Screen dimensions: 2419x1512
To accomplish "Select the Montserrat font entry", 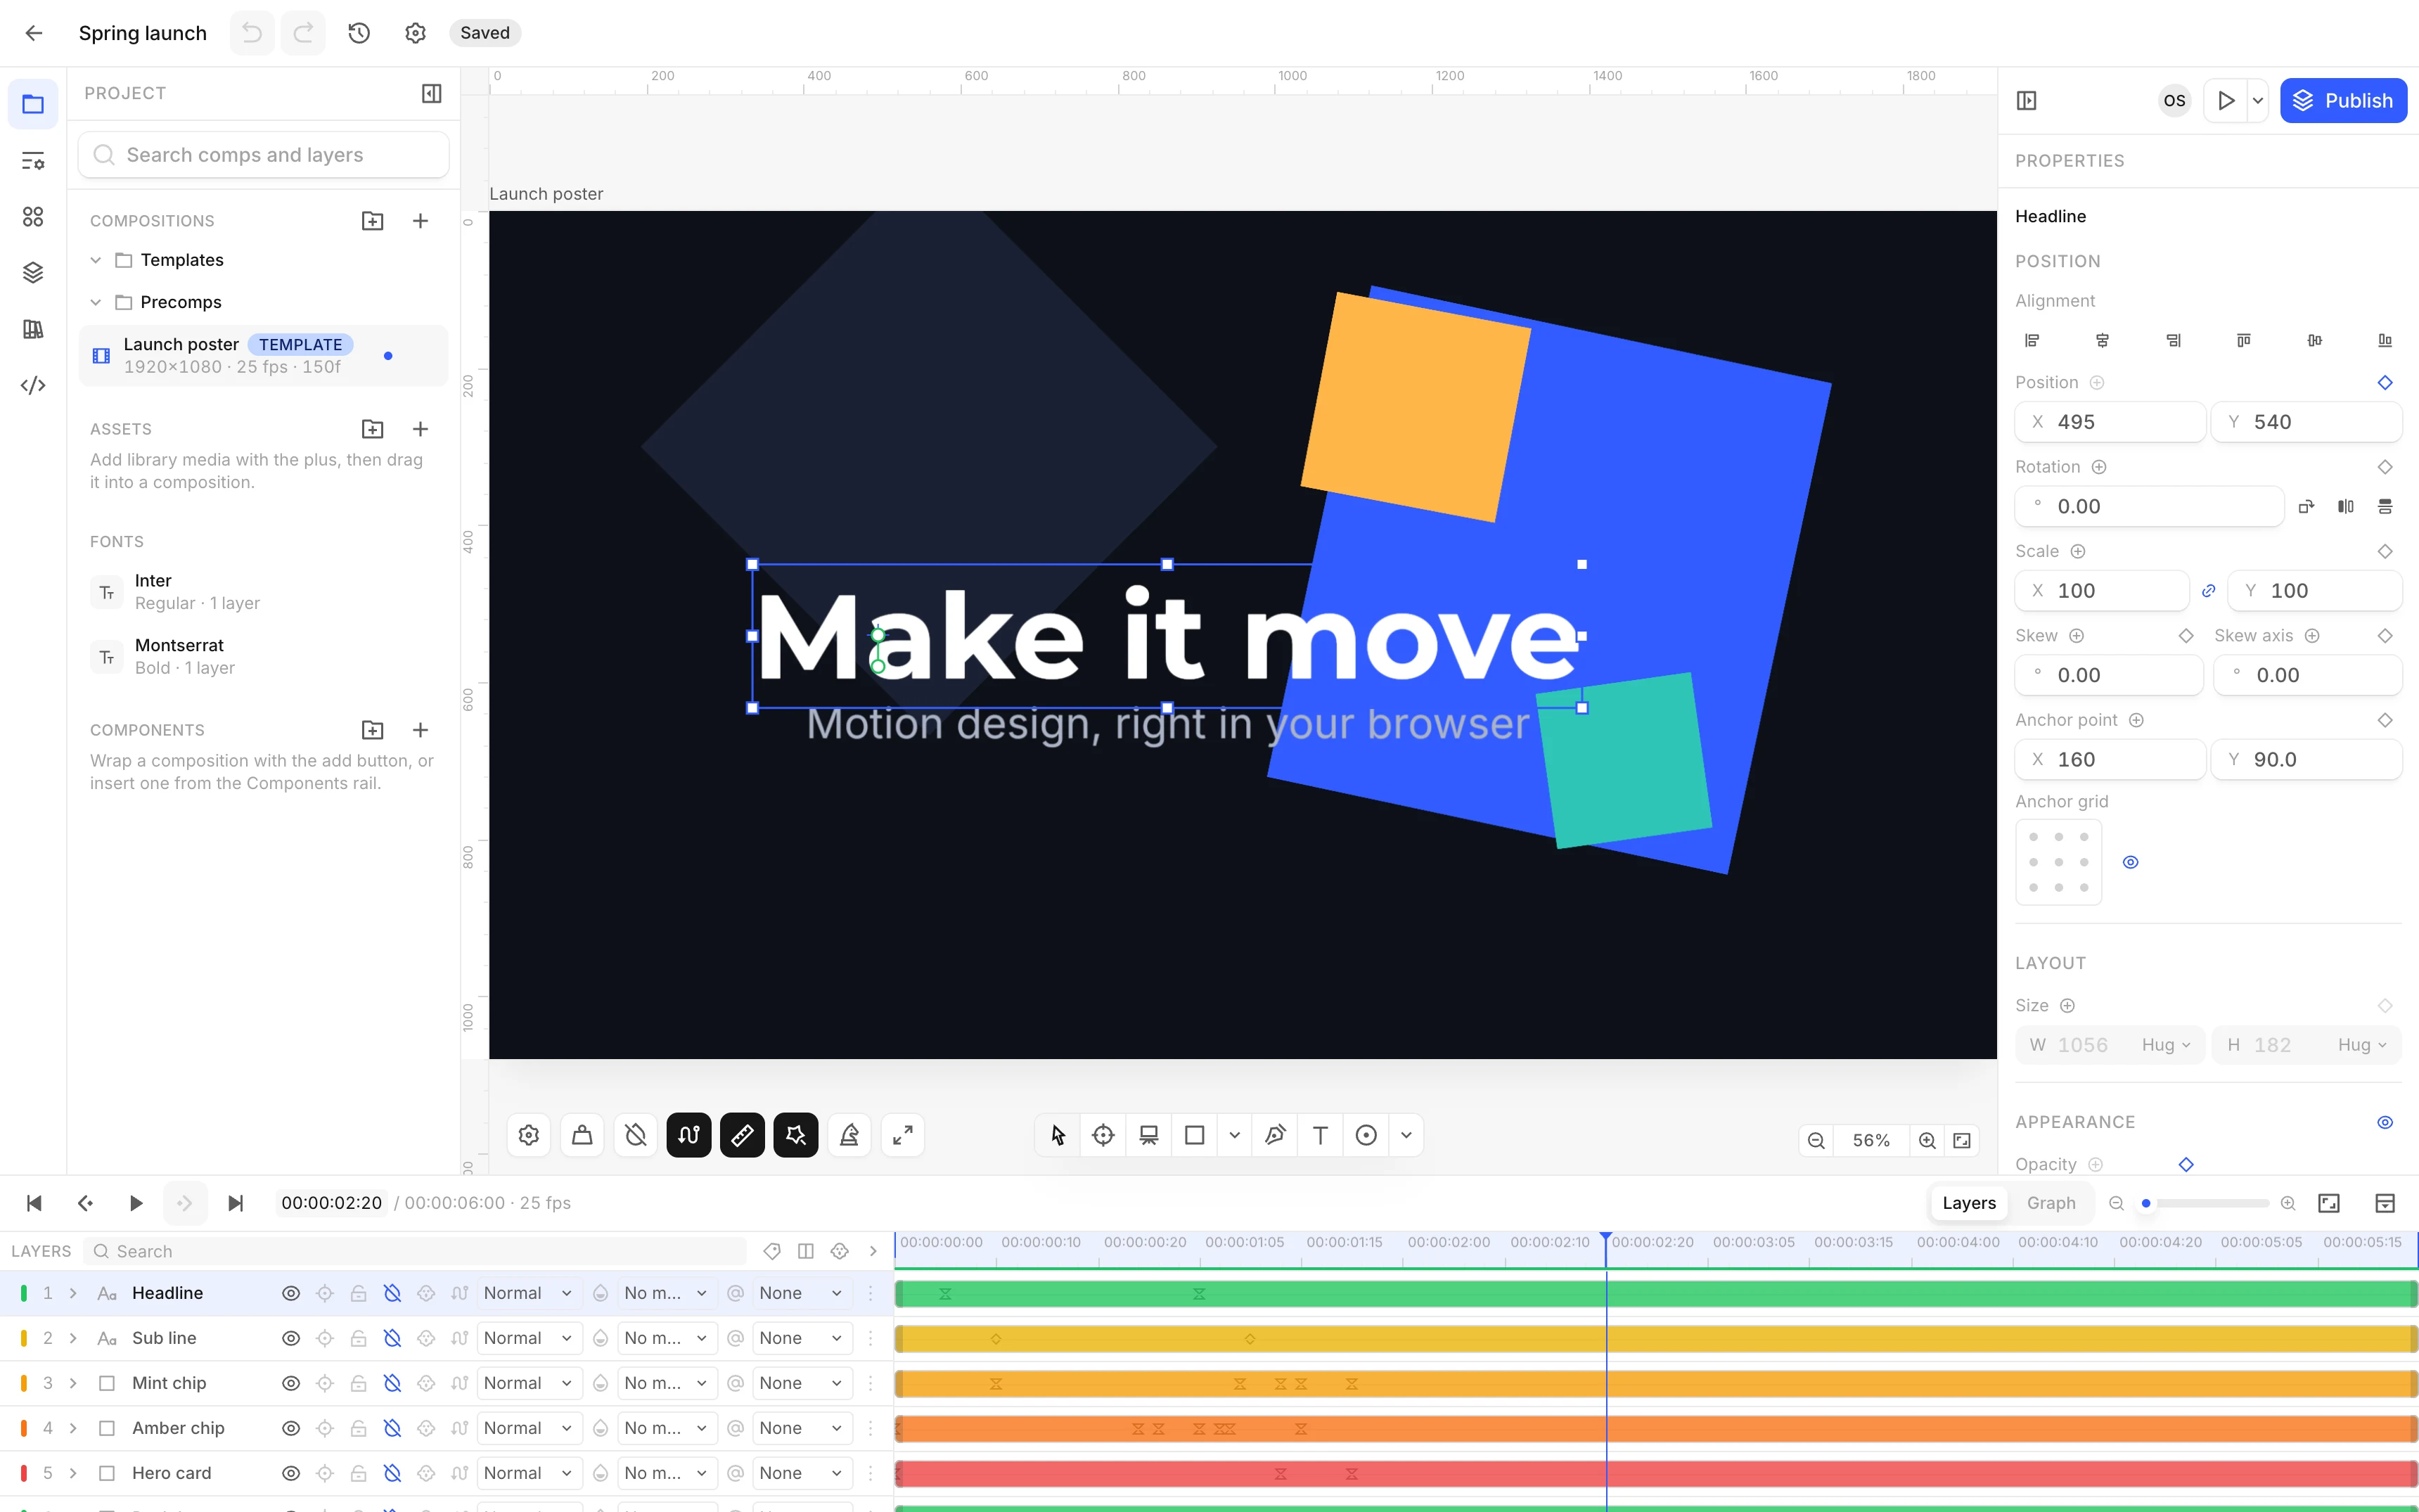I will point(264,656).
